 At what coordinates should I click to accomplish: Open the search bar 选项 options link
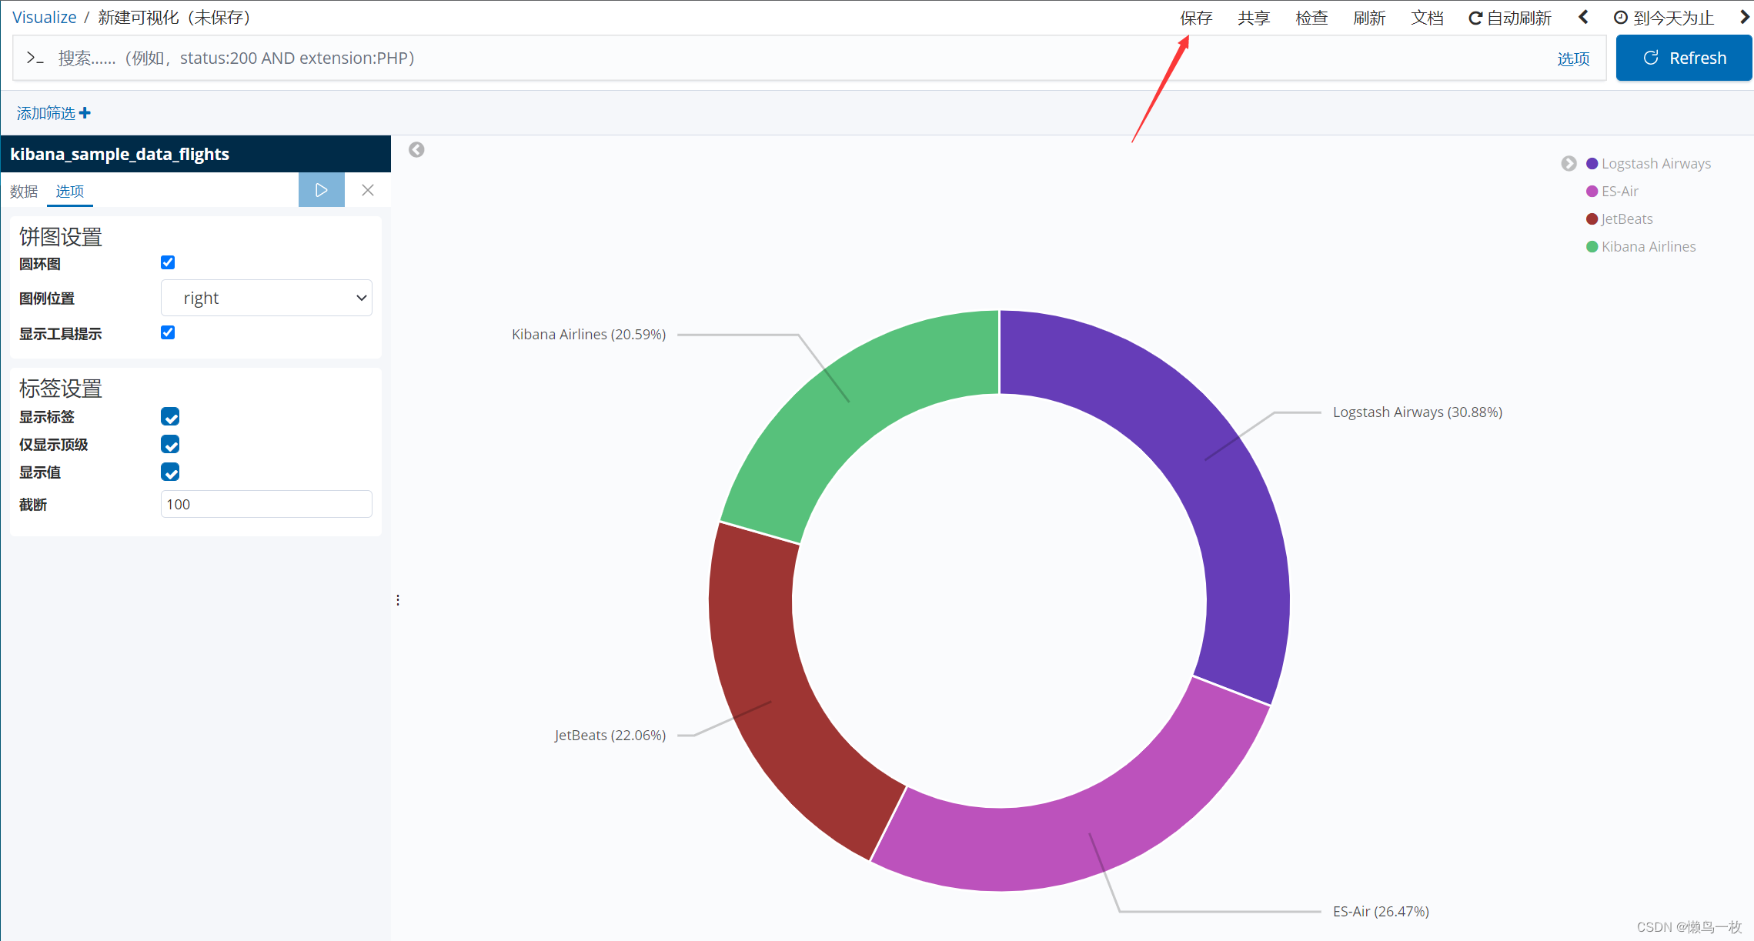point(1573,58)
